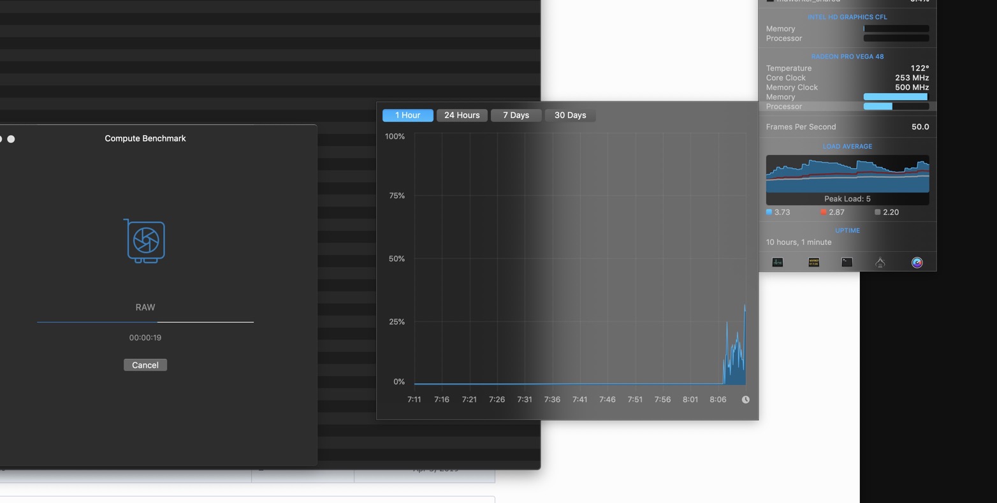
Task: Click the Frames Per Second 50.0 value
Action: [920, 127]
